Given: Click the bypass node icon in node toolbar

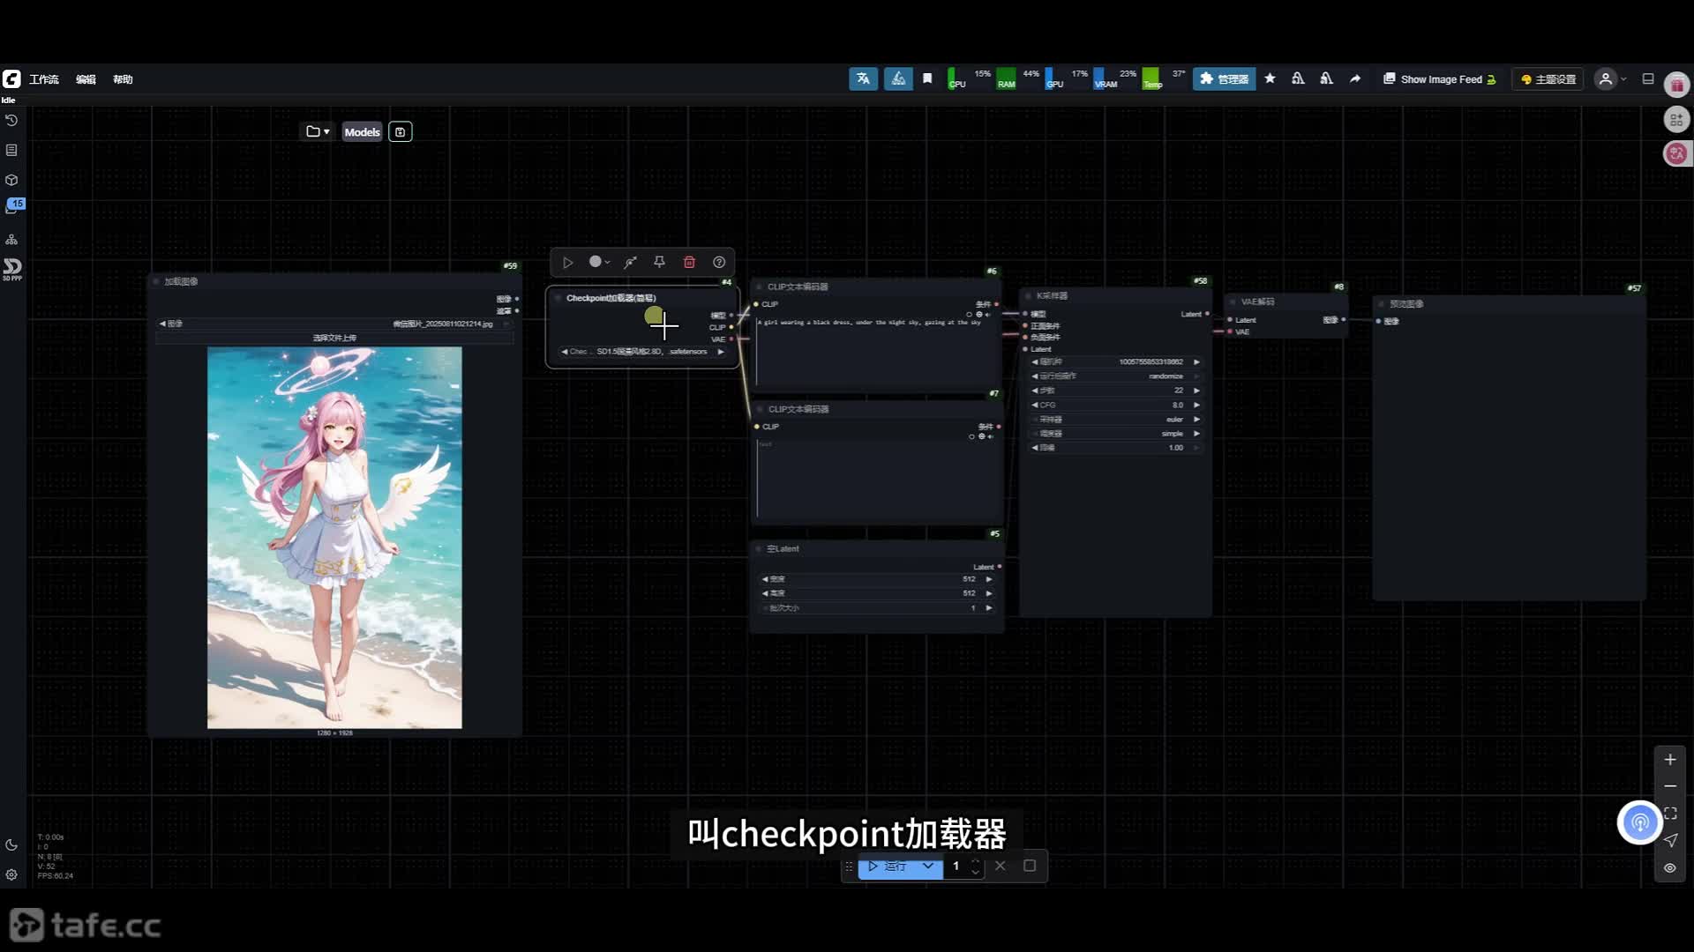Looking at the screenshot, I should [630, 262].
